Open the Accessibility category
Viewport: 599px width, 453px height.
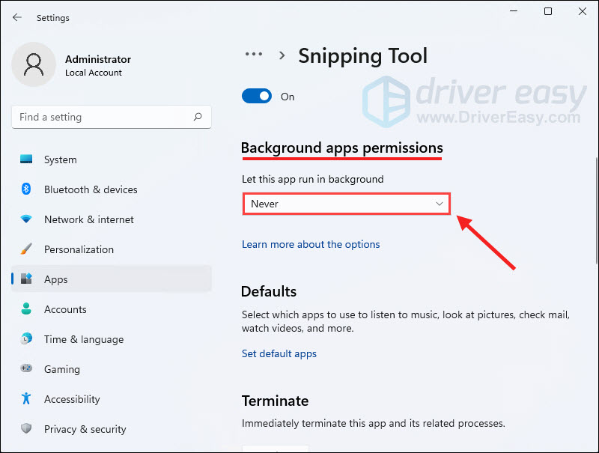111,399
